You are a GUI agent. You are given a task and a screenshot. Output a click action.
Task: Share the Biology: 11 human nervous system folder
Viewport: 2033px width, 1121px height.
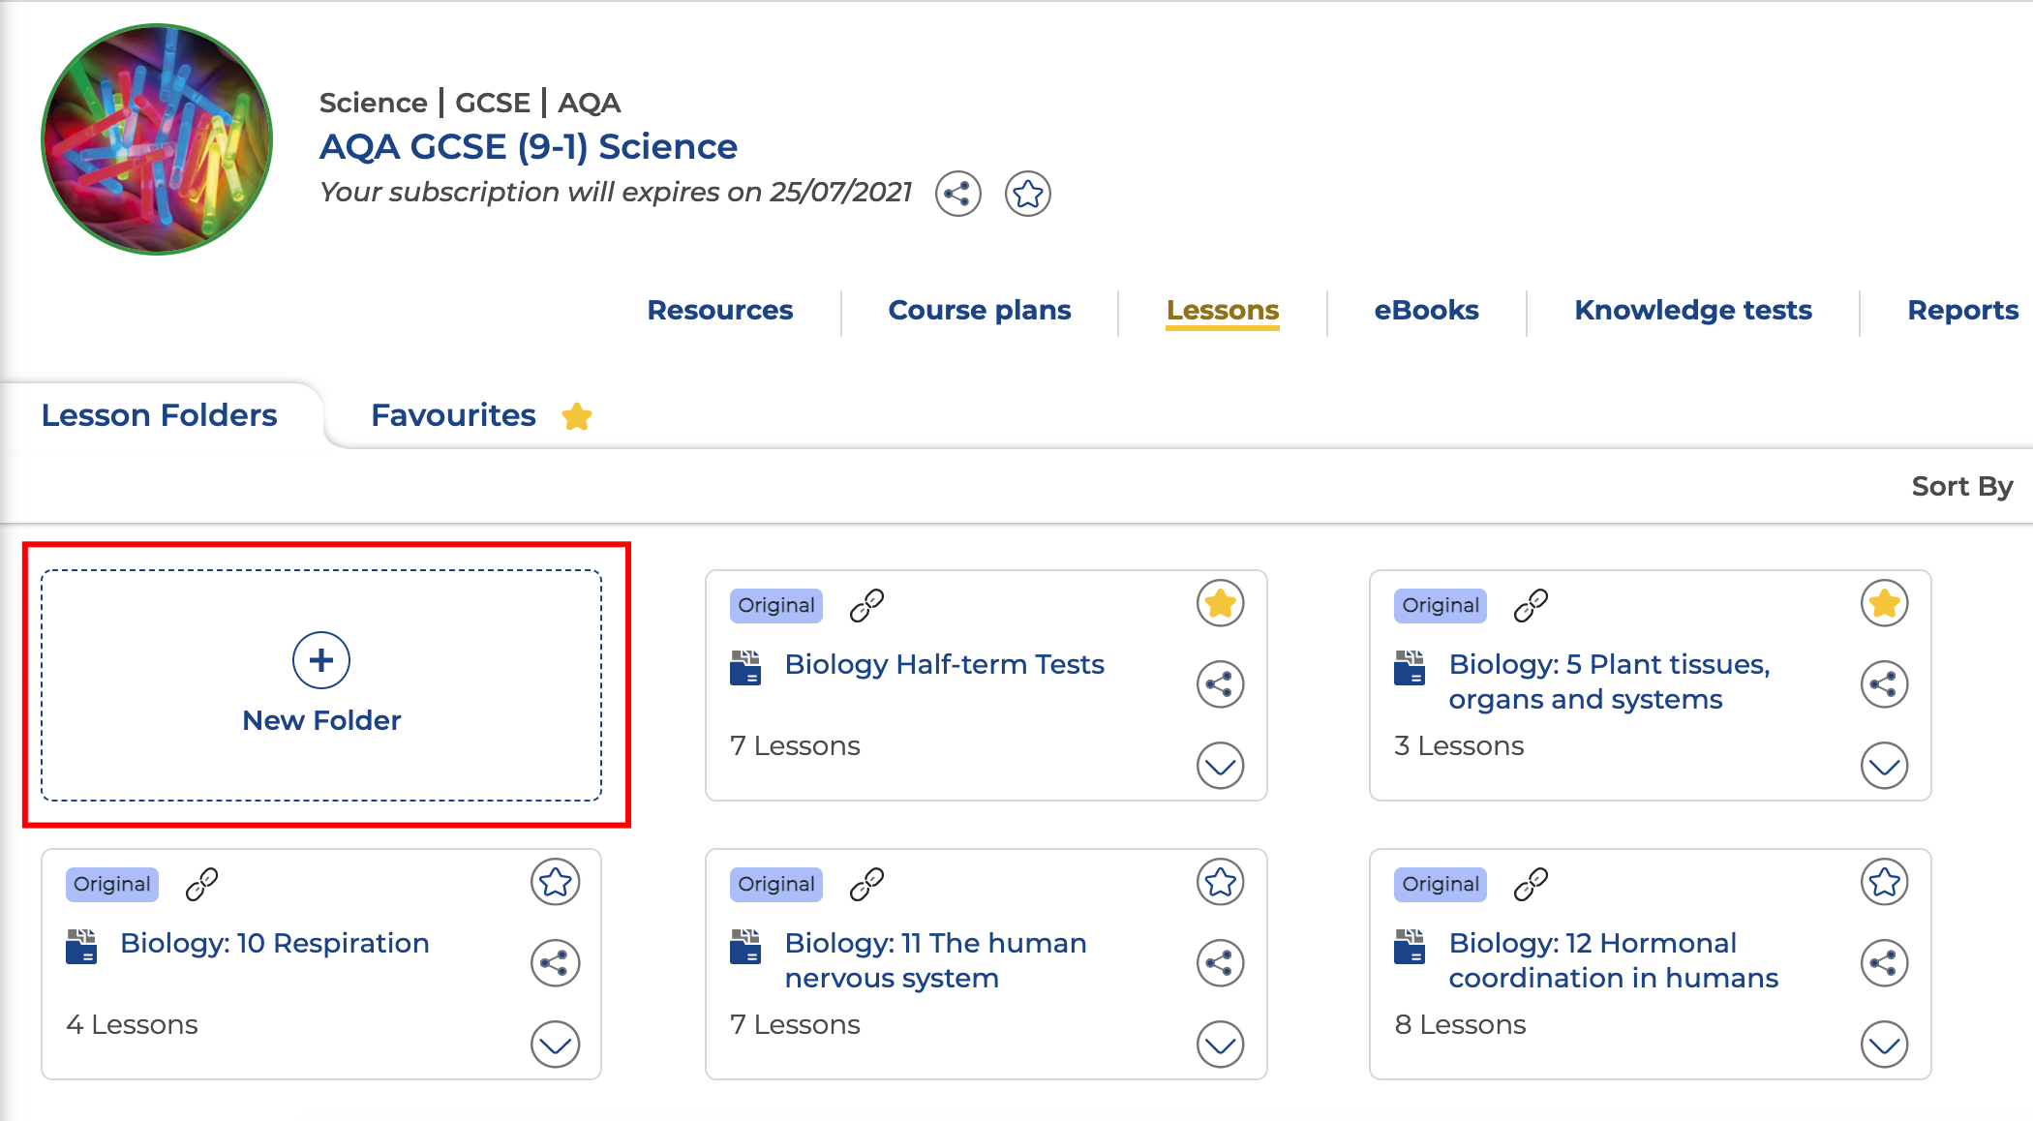[x=1220, y=963]
